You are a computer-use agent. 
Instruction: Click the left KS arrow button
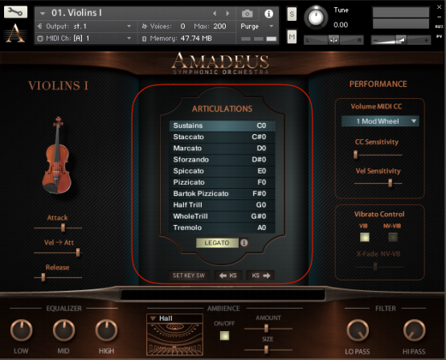pos(228,276)
